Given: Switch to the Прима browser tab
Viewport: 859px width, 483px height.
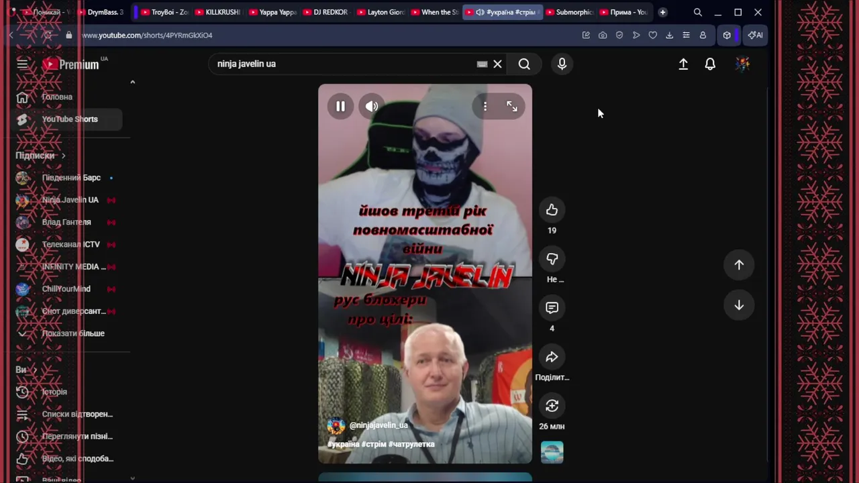Looking at the screenshot, I should coord(623,12).
